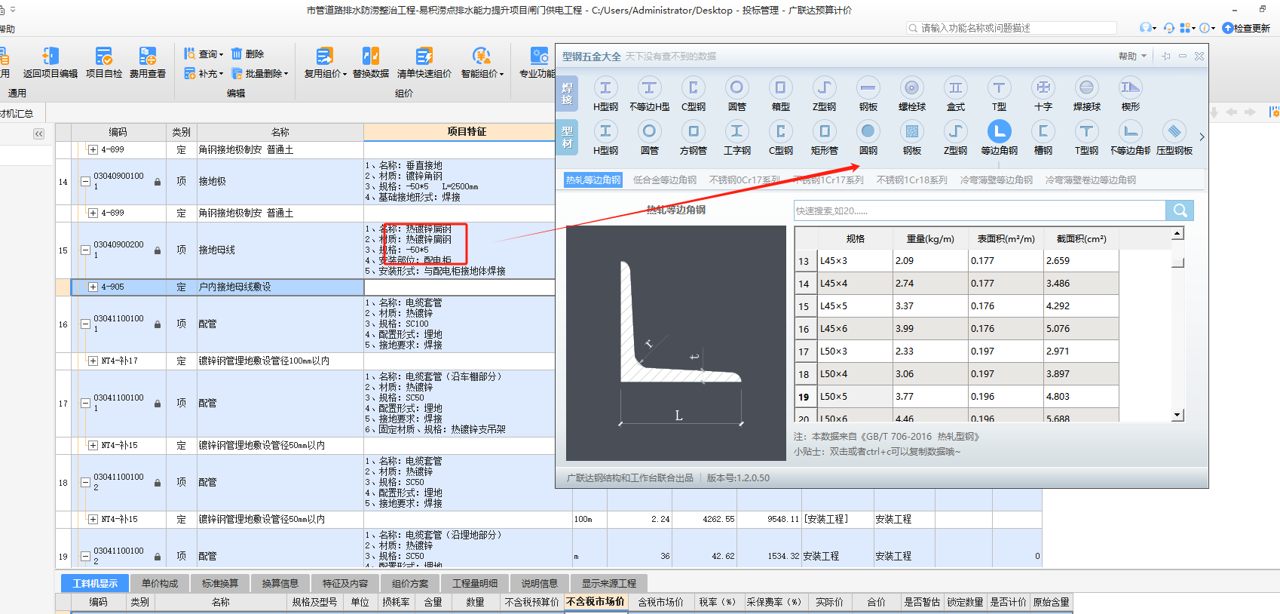Open the 特征及内容 bottom tab
The height and width of the screenshot is (614, 1280).
pyautogui.click(x=345, y=583)
